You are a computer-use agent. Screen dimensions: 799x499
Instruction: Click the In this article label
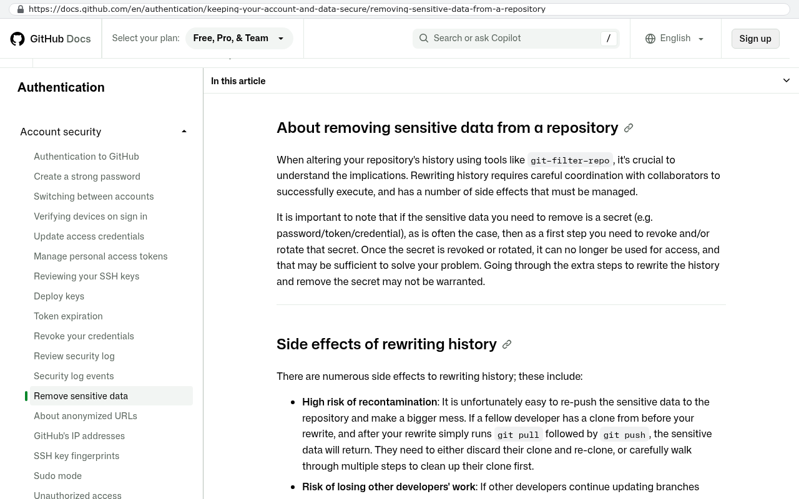click(238, 81)
